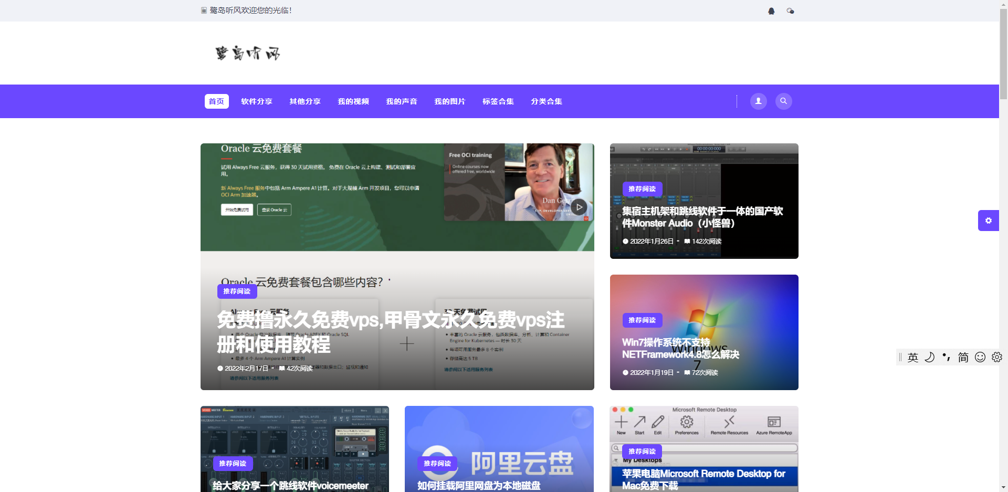Open article 如何挂载阿里网盘为本地磁盘
Viewport: 1008px width, 492px height.
click(479, 486)
